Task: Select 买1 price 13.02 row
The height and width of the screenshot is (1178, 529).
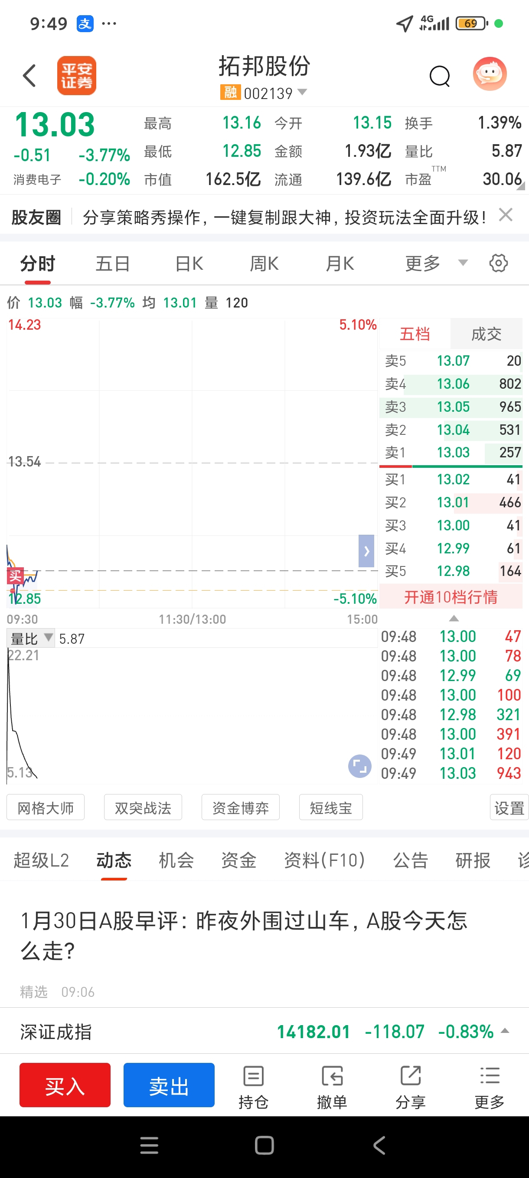Action: 451,479
